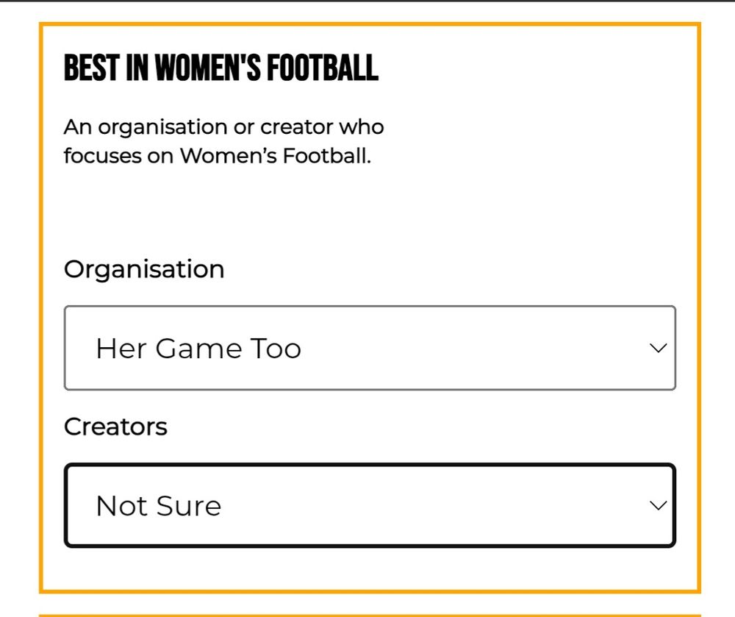Screen dimensions: 735x617
Task: Open the Organisation dropdown
Action: coord(369,348)
